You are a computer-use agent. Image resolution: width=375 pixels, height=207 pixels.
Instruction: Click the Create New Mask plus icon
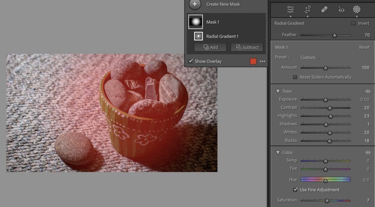coord(195,4)
